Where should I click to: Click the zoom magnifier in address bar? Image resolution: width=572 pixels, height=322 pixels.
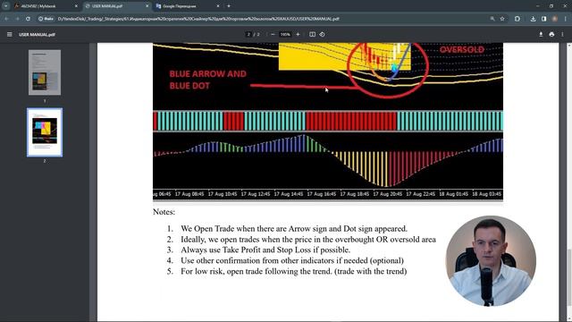point(492,19)
